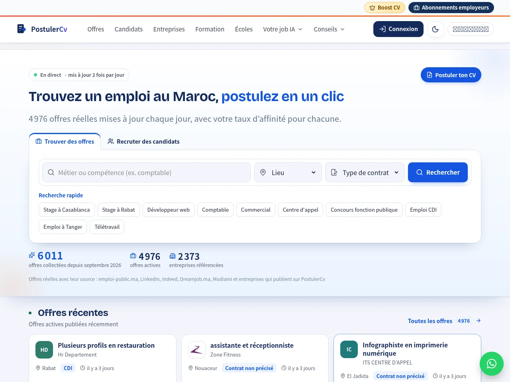
Task: Click the Zone Fitness company logo
Action: [x=197, y=350]
